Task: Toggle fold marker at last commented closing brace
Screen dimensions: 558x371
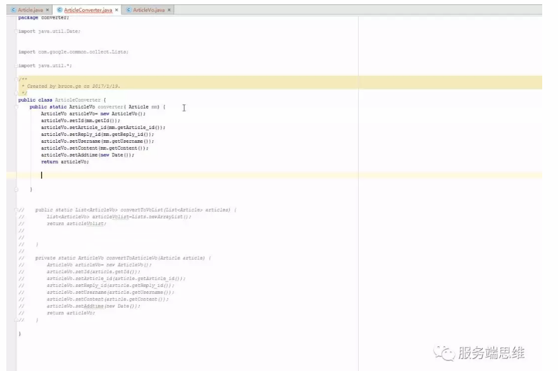Action: 16,320
